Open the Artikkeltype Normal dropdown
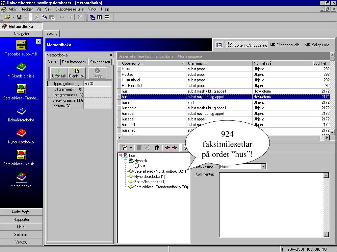The height and width of the screenshot is (252, 337). pos(263,166)
